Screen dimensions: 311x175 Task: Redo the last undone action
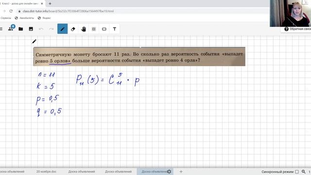tap(52, 29)
